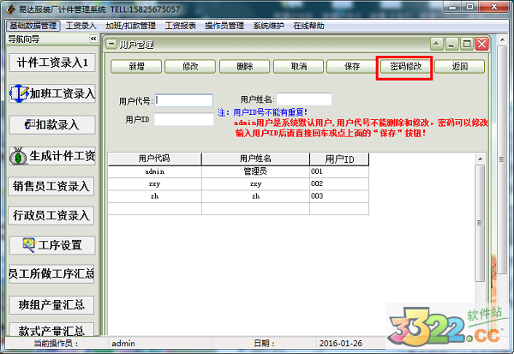
Task: Select the 管理员 name cell
Action: pyautogui.click(x=255, y=171)
